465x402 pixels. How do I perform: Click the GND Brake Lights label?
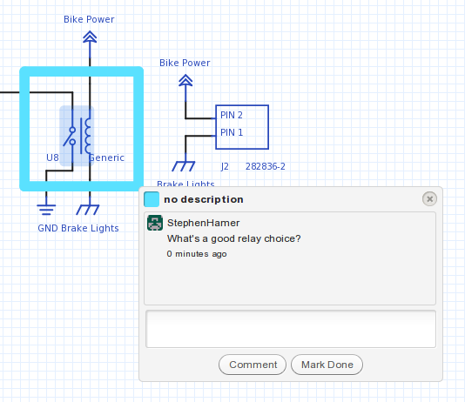click(78, 228)
